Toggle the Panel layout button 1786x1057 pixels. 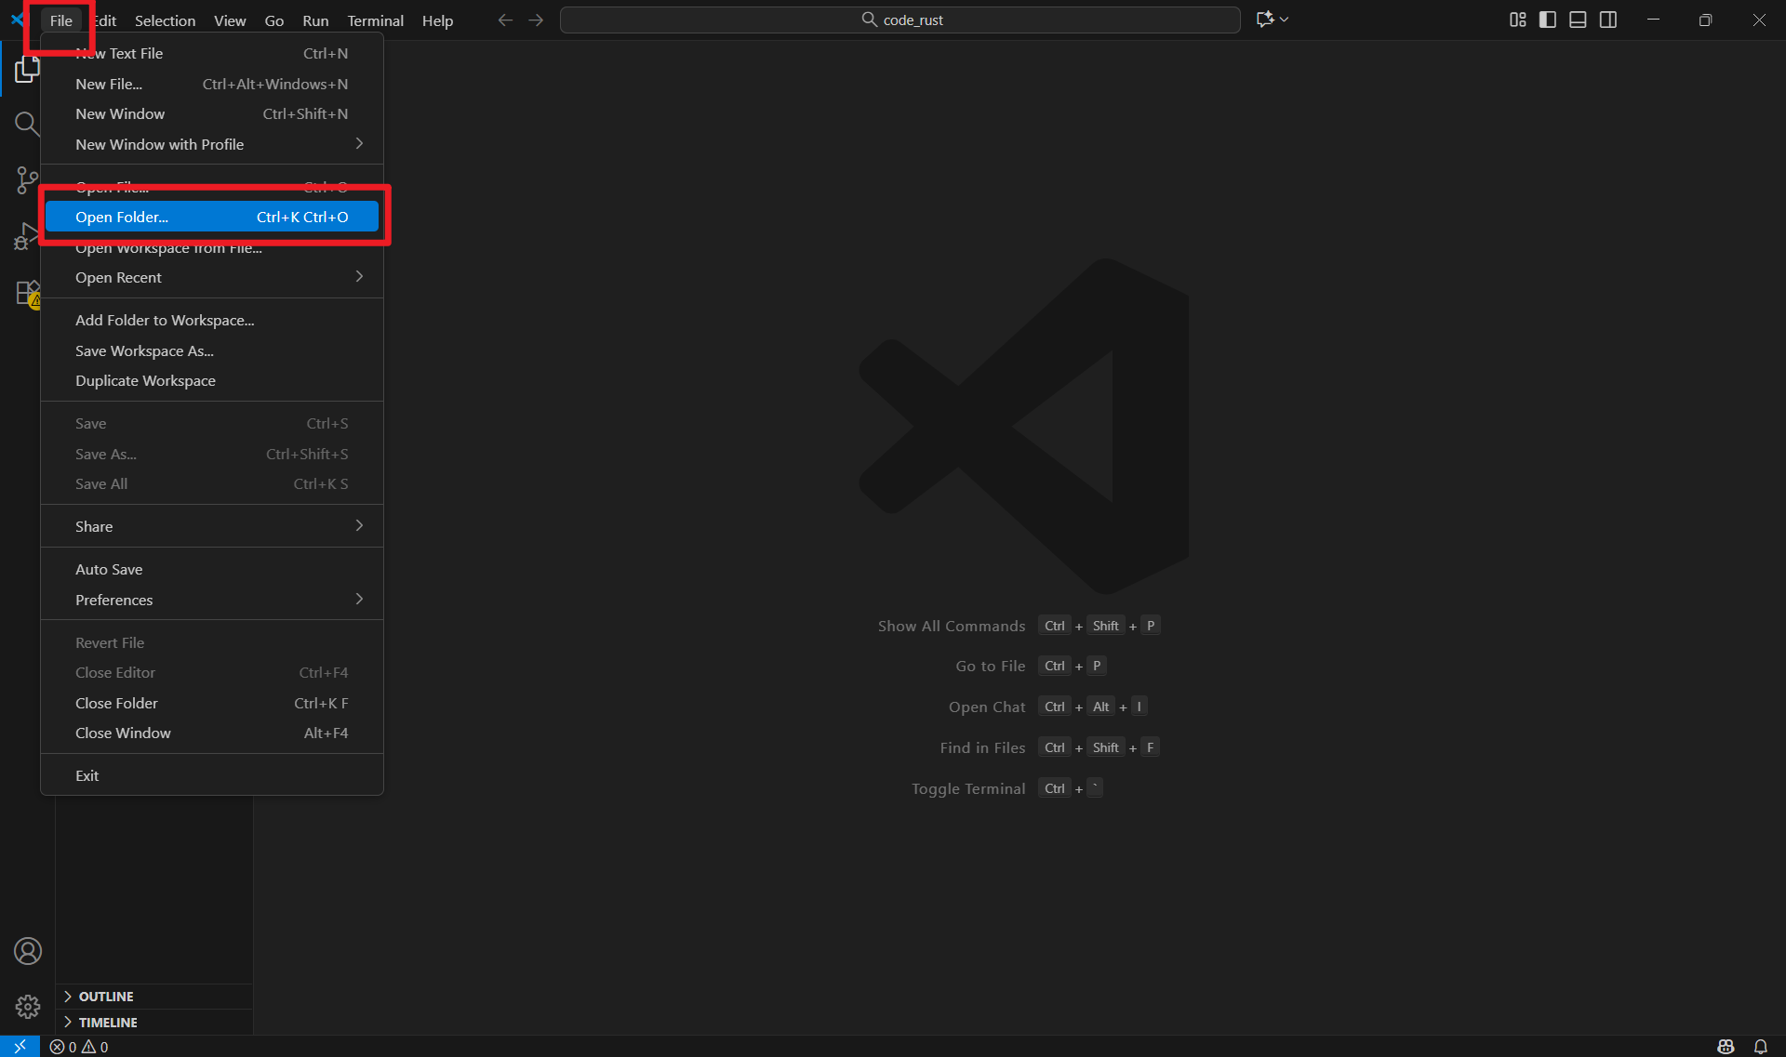coord(1578,20)
